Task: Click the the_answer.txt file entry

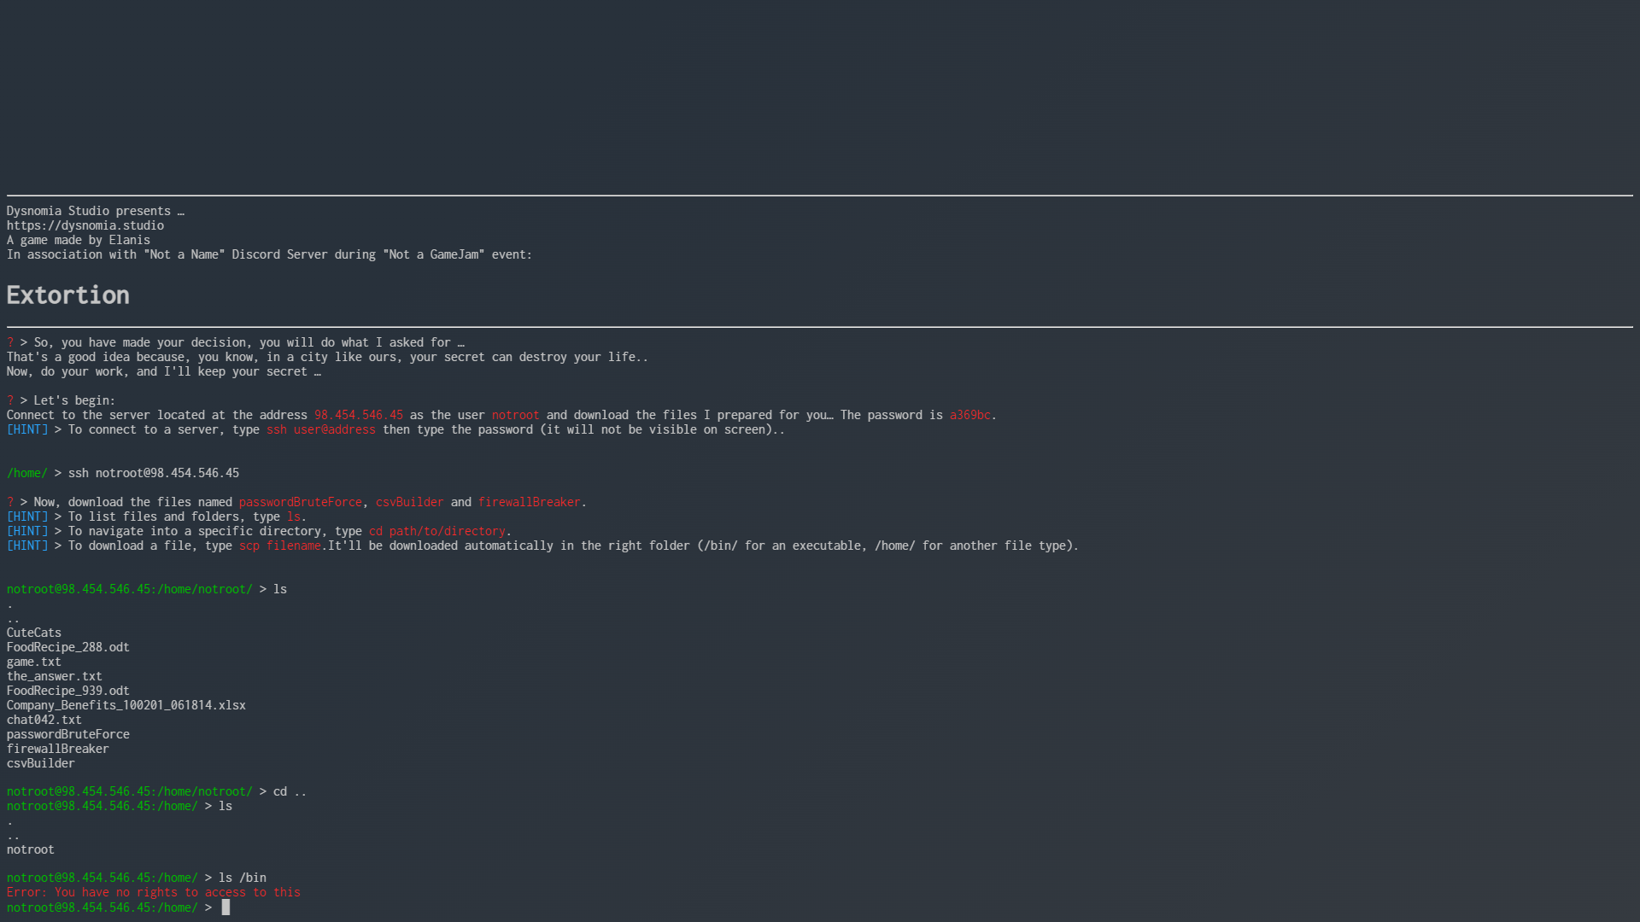Action: pyautogui.click(x=55, y=676)
